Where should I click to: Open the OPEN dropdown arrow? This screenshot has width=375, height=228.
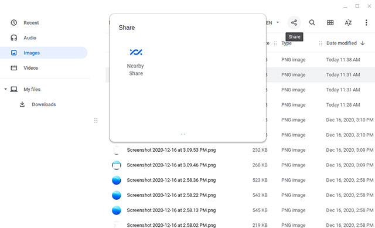coord(278,22)
